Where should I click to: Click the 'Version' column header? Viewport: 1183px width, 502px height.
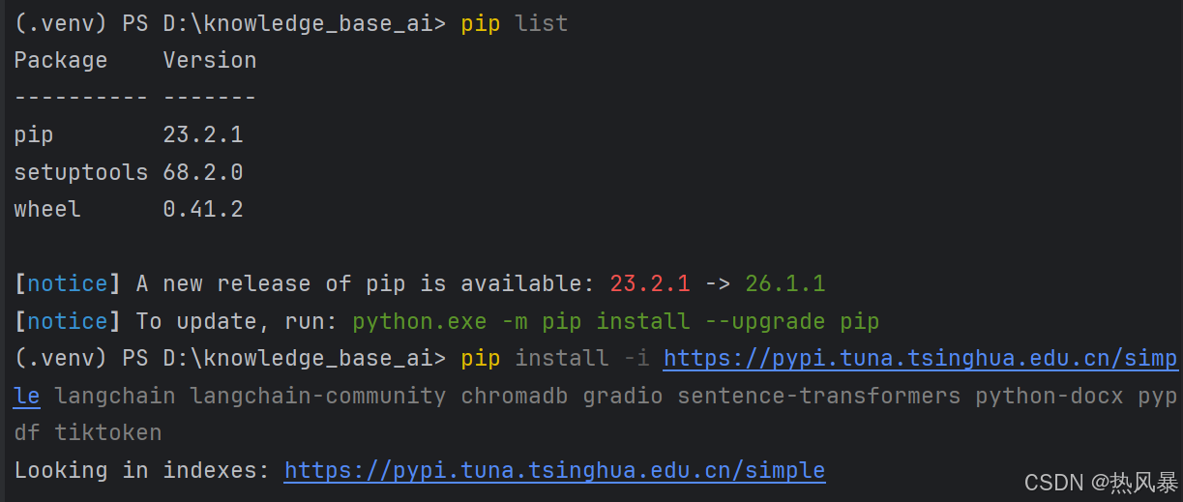[210, 61]
